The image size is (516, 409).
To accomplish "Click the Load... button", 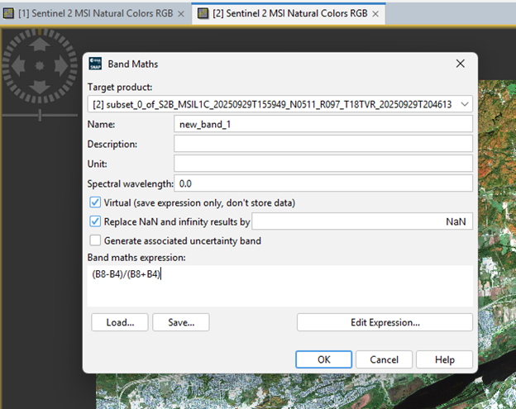I will [x=119, y=322].
